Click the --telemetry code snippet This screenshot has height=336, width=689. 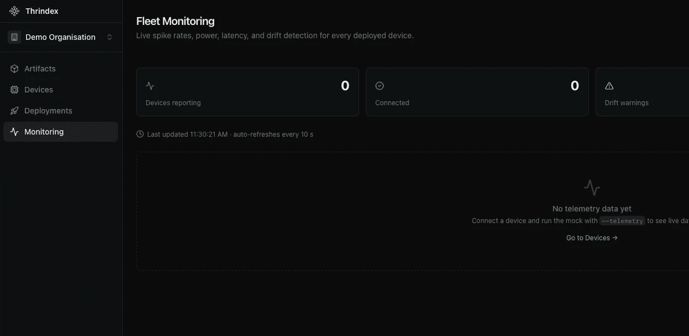[623, 221]
